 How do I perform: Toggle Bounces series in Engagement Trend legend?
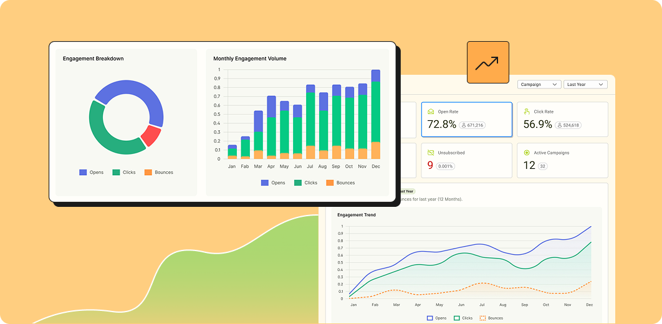point(491,318)
